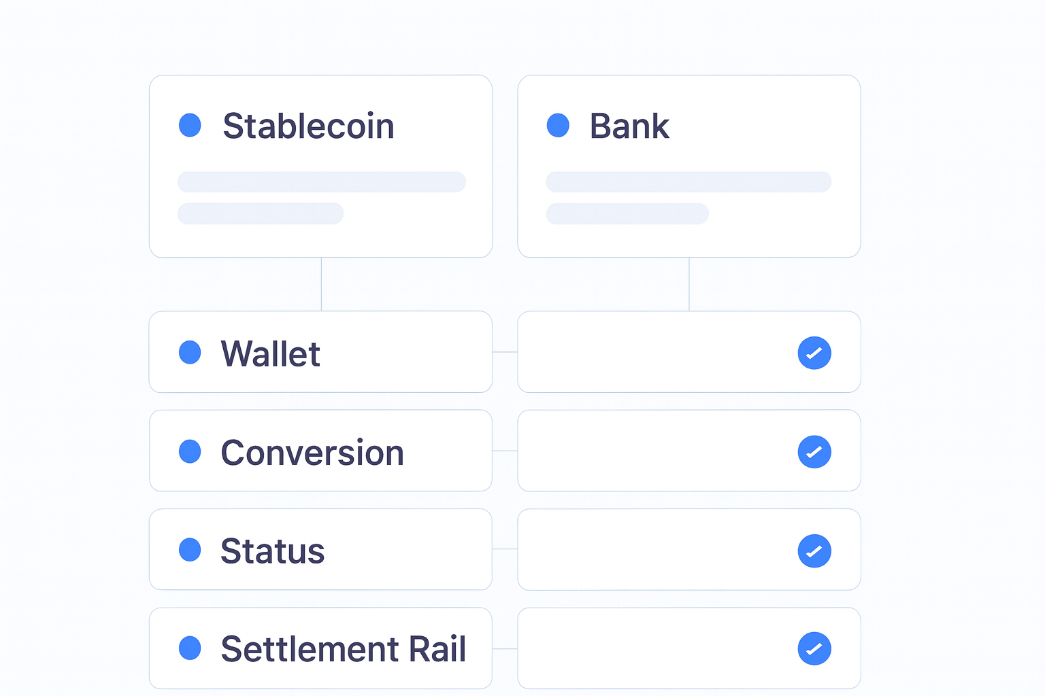Click the blue dot beside Stablecoin

[x=190, y=125]
